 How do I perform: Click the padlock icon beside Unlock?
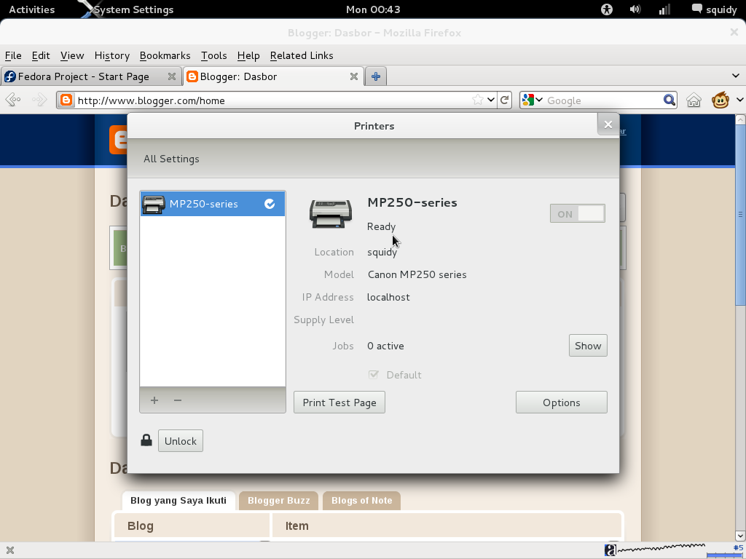146,440
